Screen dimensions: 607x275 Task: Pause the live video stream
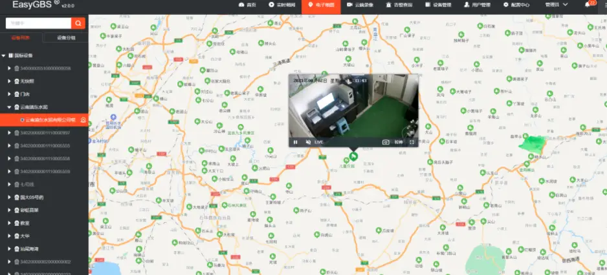point(295,142)
